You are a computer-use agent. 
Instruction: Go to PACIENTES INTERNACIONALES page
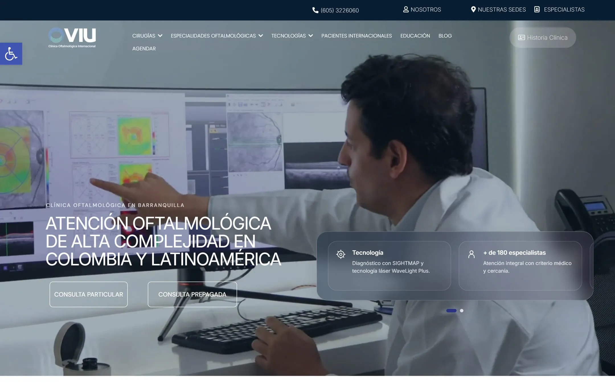(x=356, y=36)
